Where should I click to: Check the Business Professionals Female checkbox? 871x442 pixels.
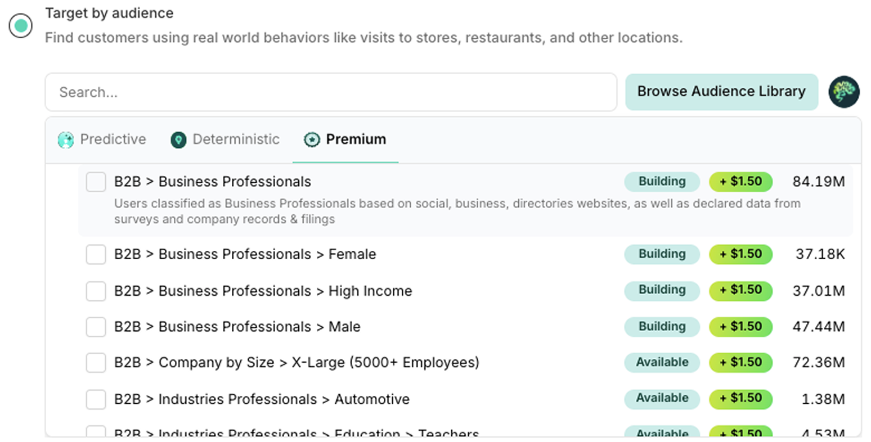(96, 254)
